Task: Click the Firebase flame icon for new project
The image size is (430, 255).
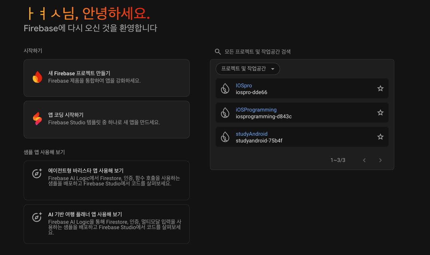Action: pyautogui.click(x=37, y=77)
